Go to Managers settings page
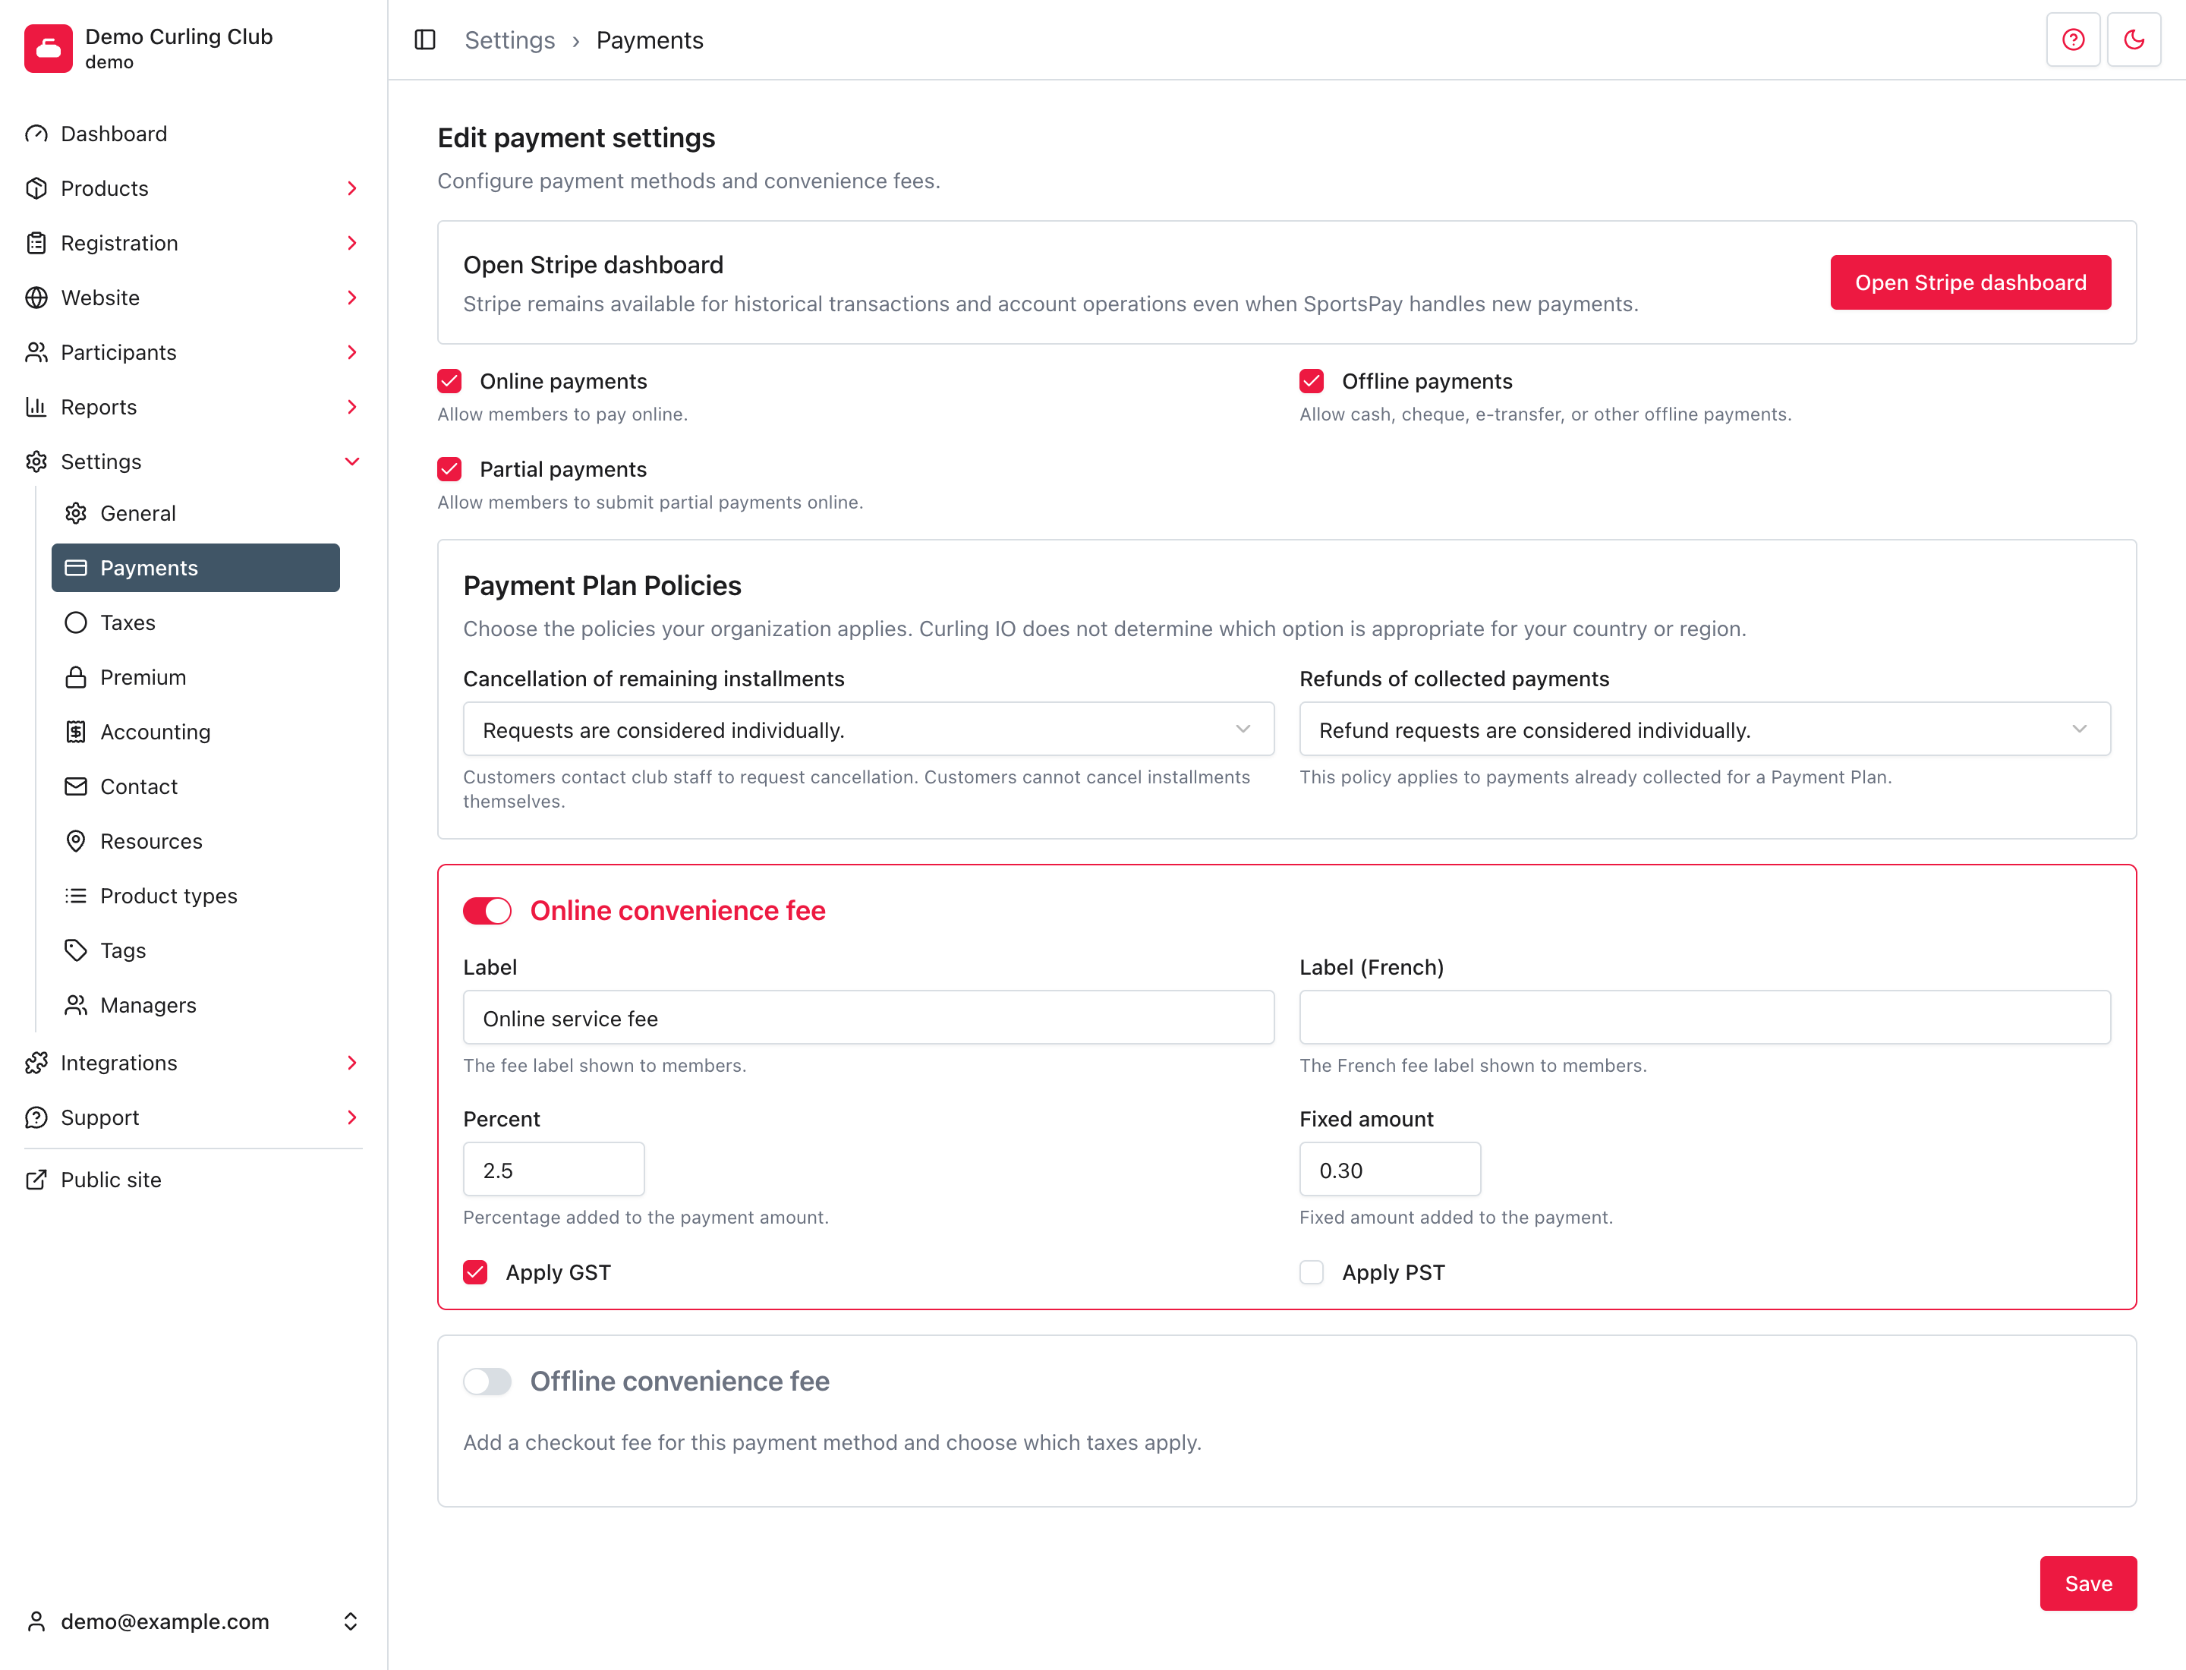 pos(196,1005)
